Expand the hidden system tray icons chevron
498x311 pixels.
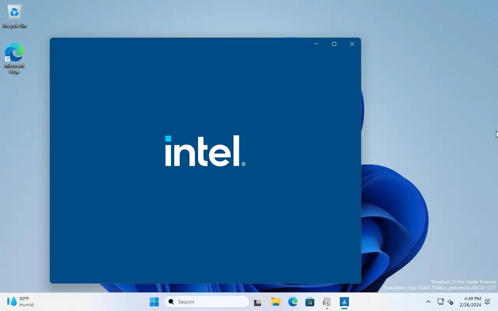428,302
